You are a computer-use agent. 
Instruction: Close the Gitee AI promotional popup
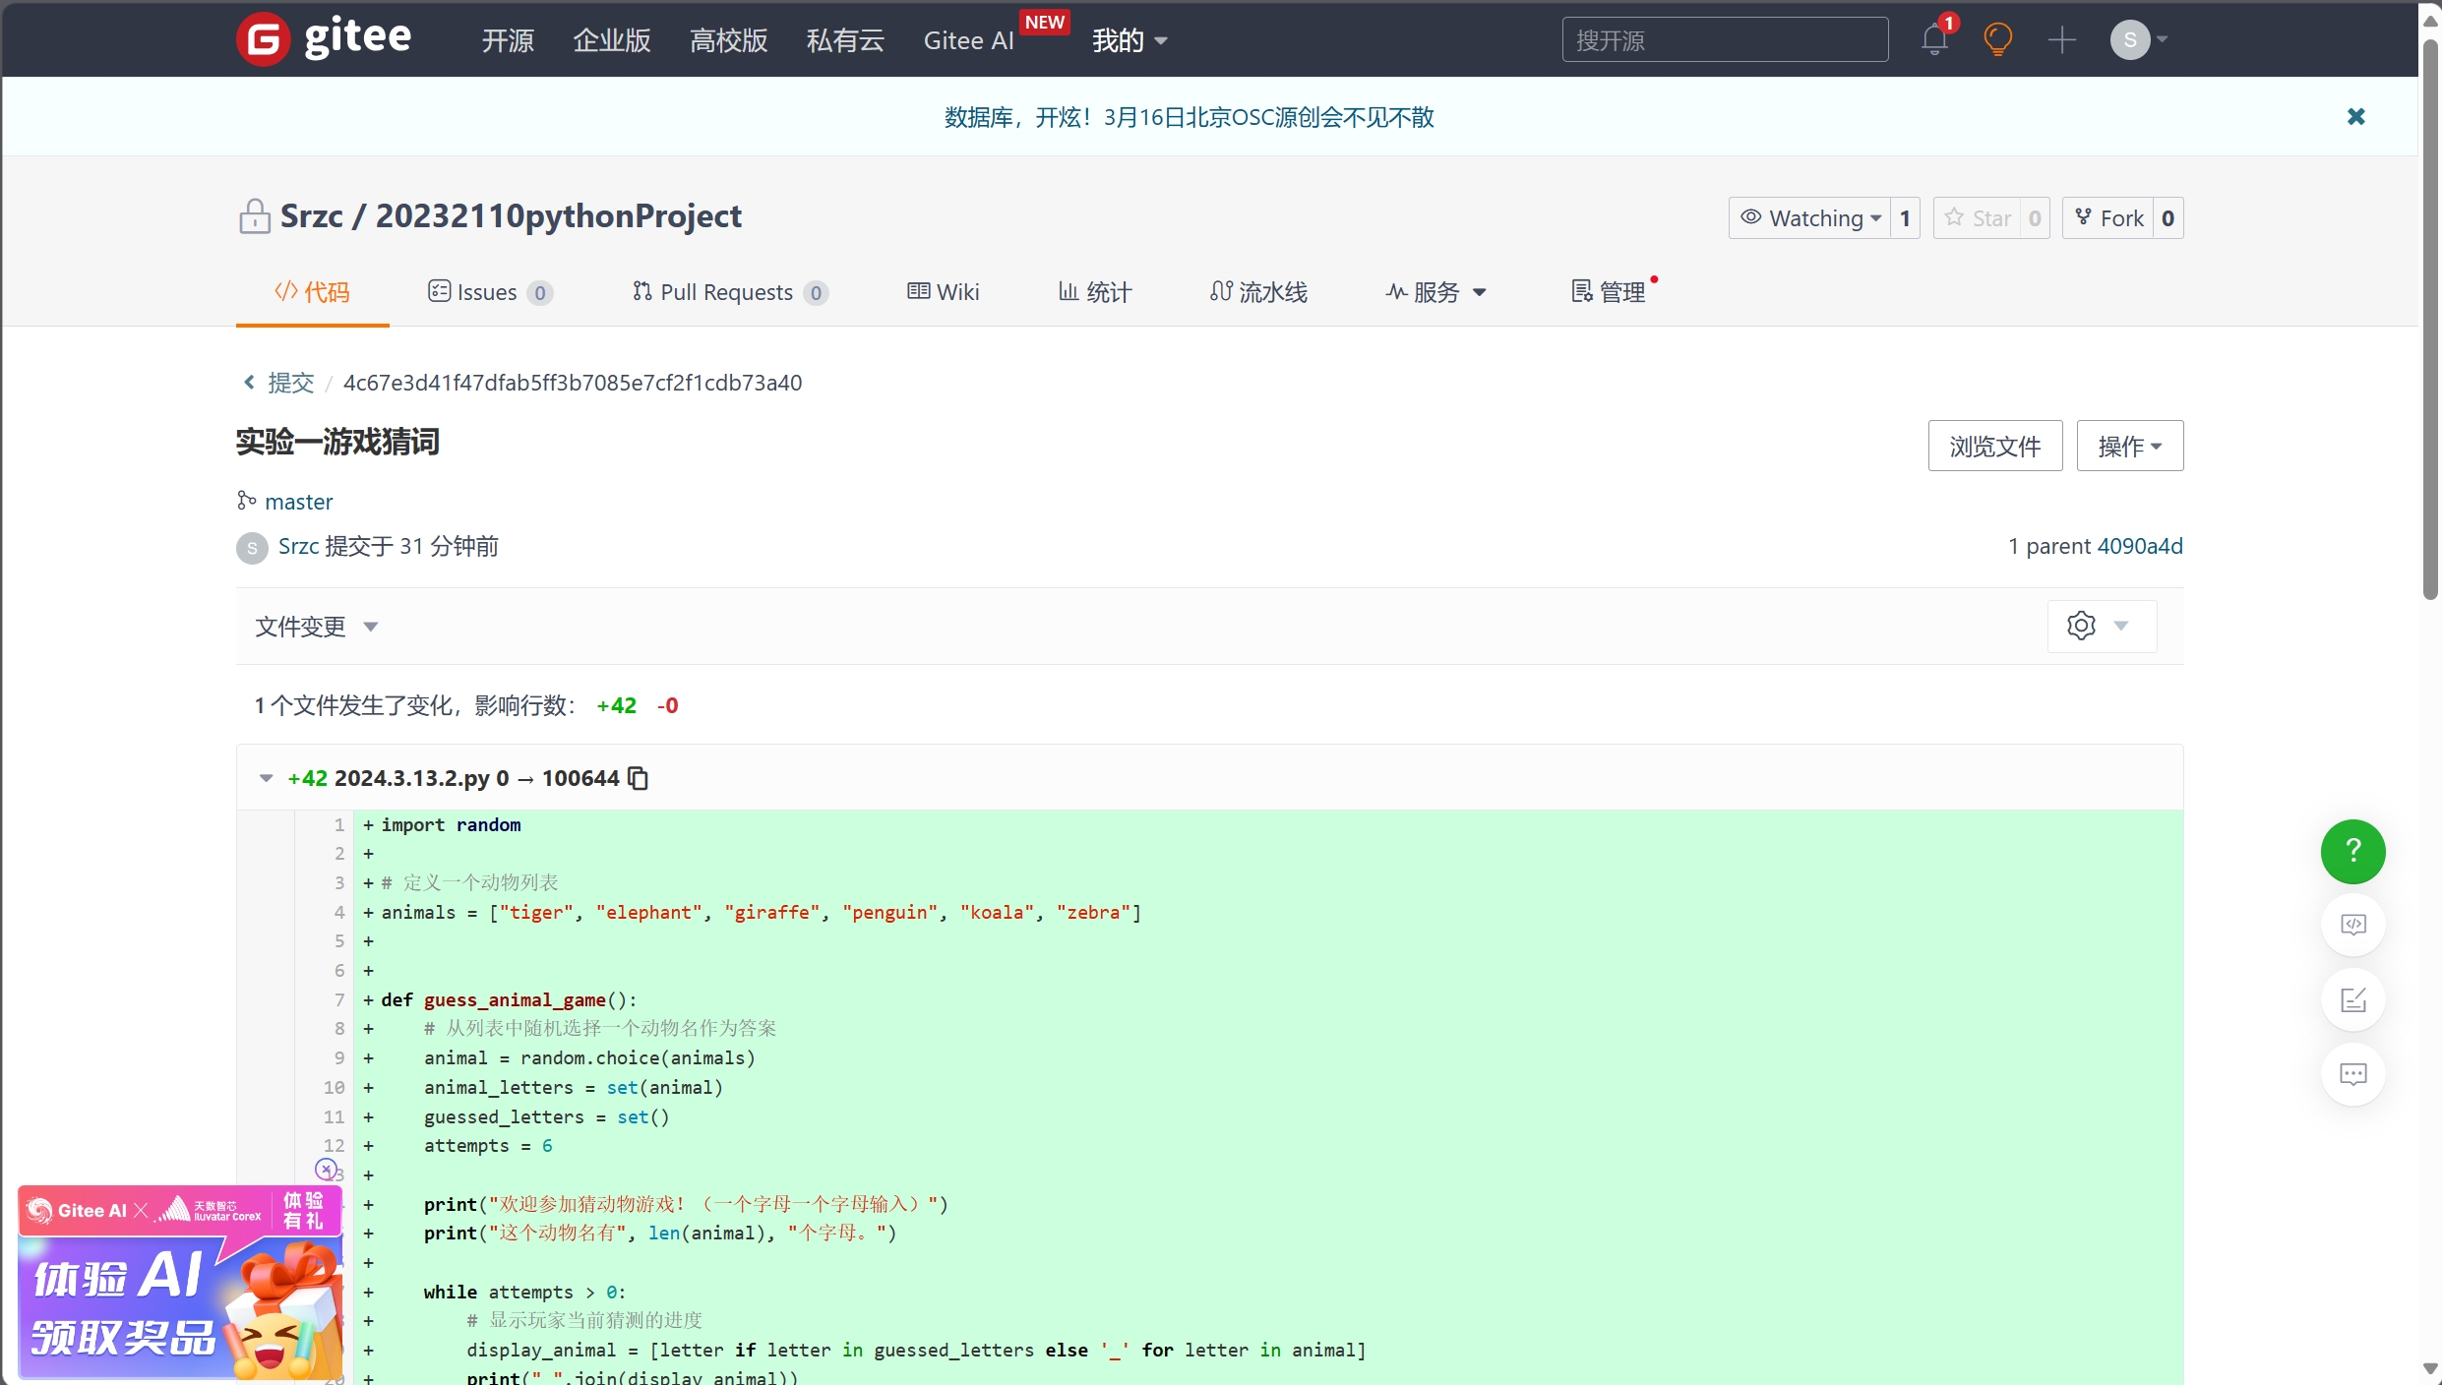tap(326, 1169)
